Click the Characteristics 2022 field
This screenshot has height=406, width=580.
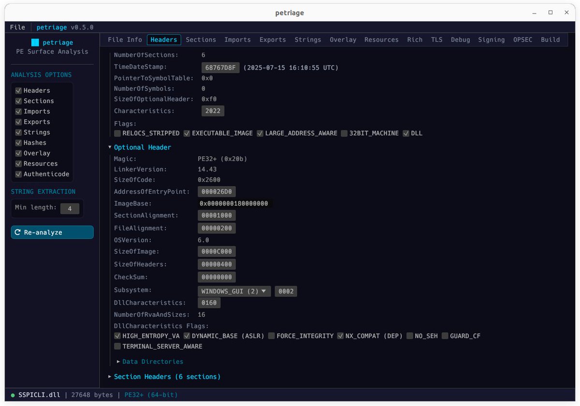click(x=213, y=111)
